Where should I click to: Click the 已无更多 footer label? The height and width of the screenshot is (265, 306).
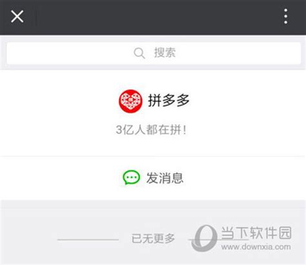[153, 238]
